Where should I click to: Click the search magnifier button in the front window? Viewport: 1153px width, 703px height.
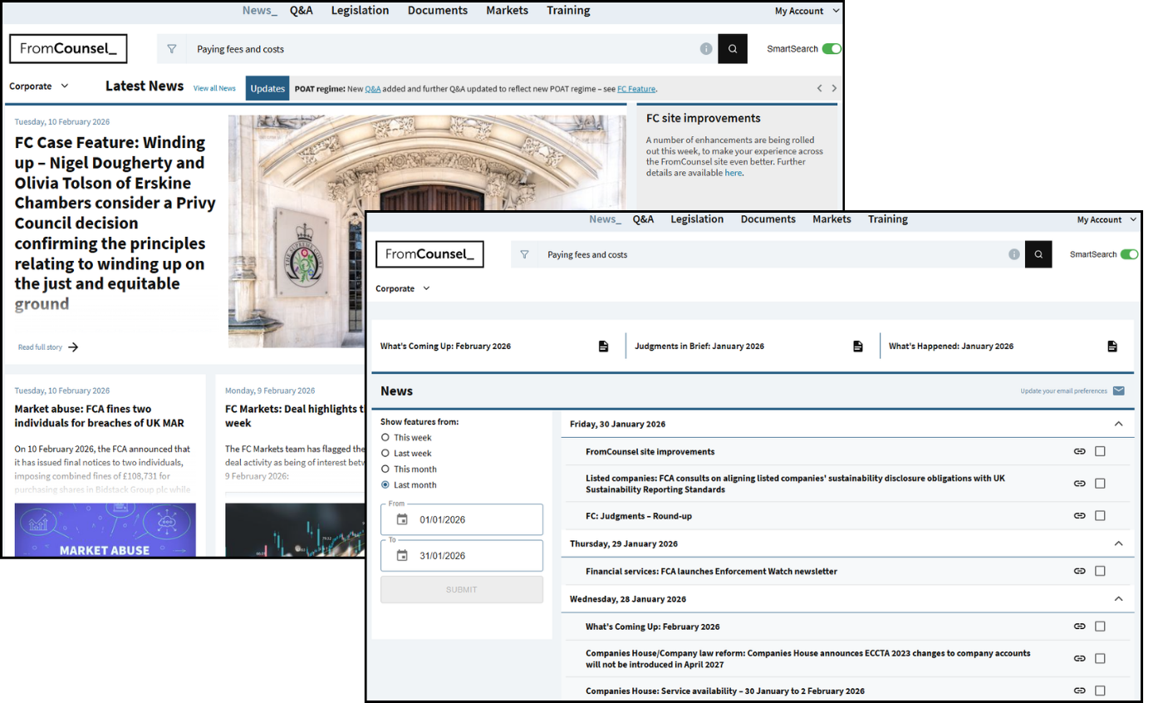pyautogui.click(x=1038, y=254)
